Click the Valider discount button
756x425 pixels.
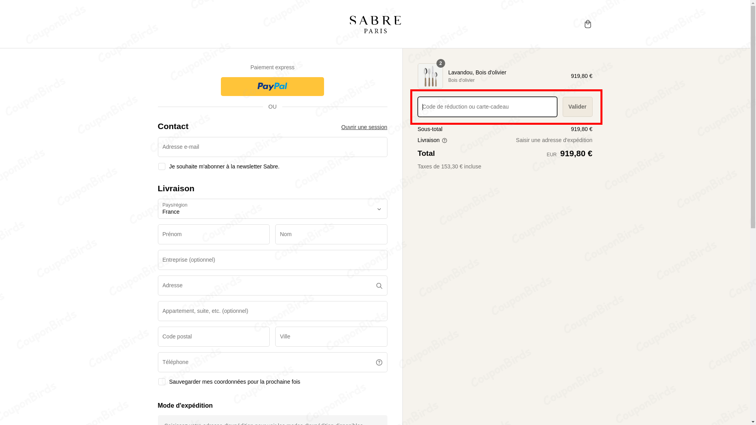pyautogui.click(x=577, y=107)
